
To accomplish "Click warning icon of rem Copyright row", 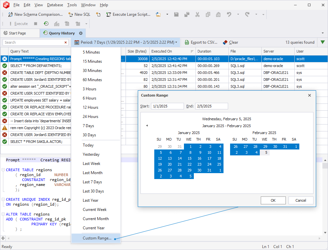I will pyautogui.click(x=4, y=128).
